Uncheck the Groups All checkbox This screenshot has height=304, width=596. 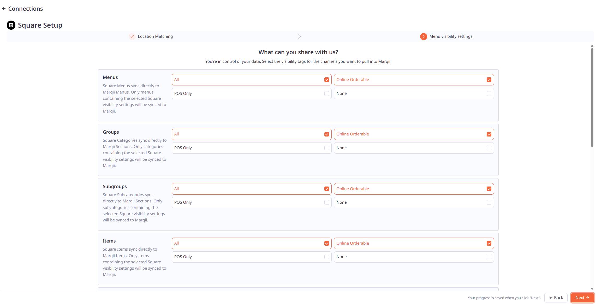coord(327,134)
